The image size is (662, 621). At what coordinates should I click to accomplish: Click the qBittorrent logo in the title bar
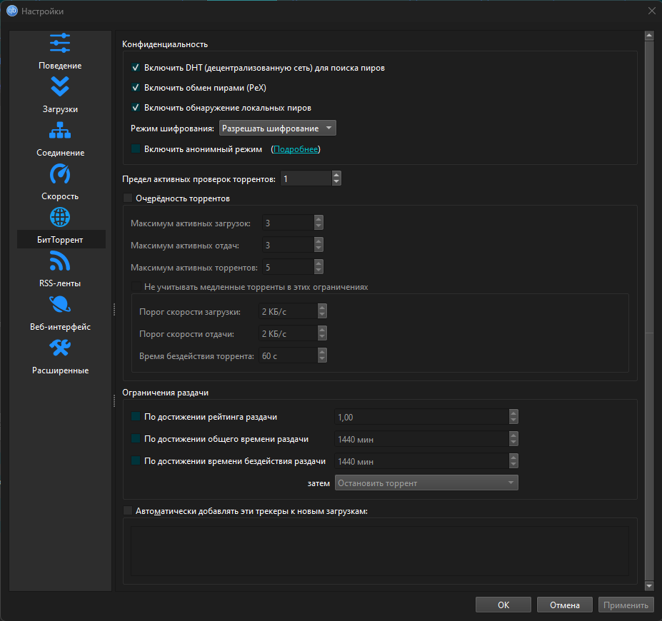coord(12,11)
